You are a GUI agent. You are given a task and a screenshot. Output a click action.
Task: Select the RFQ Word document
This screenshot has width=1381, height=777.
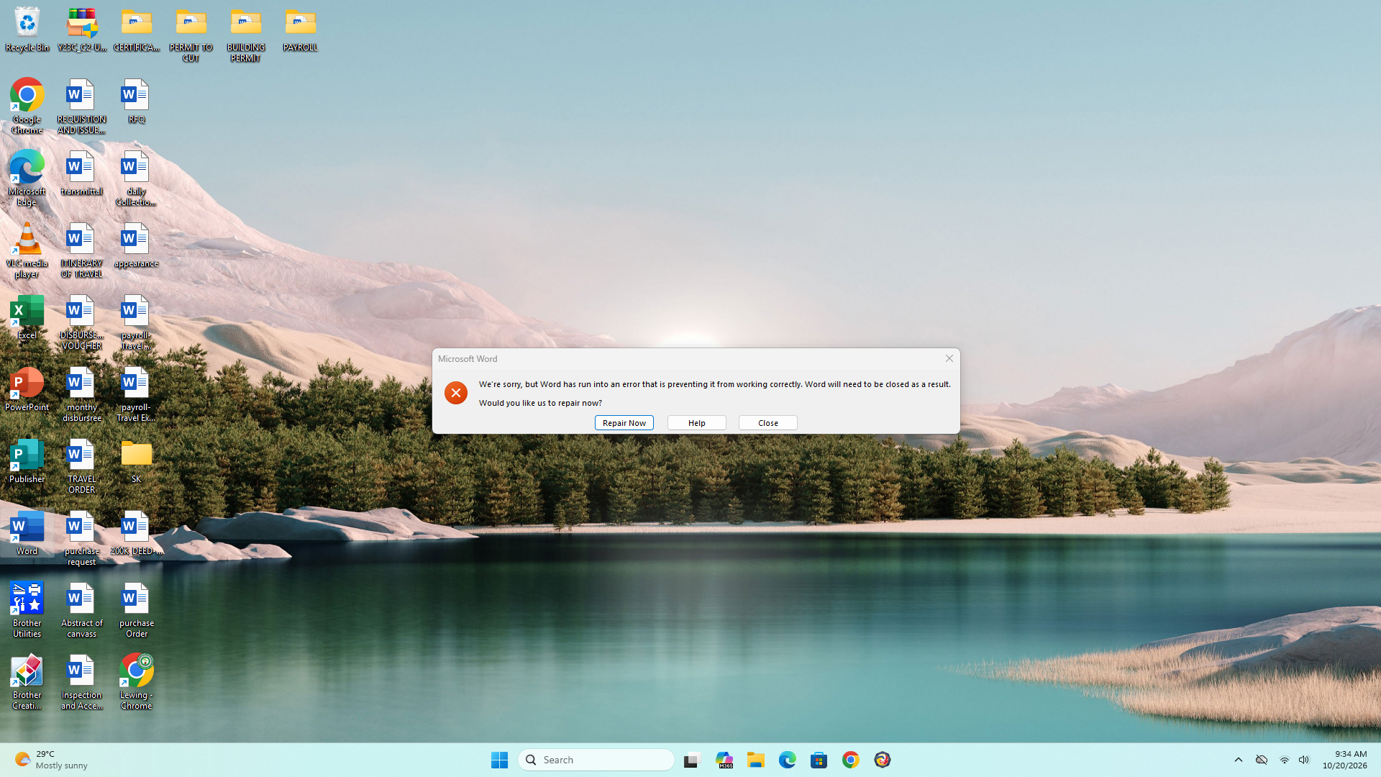tap(137, 101)
